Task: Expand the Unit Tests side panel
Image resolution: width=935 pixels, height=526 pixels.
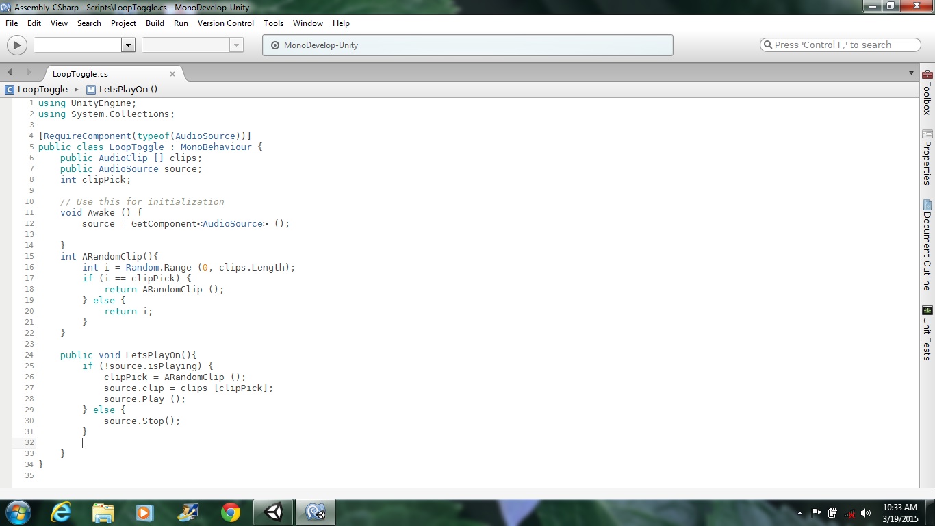Action: tap(927, 332)
